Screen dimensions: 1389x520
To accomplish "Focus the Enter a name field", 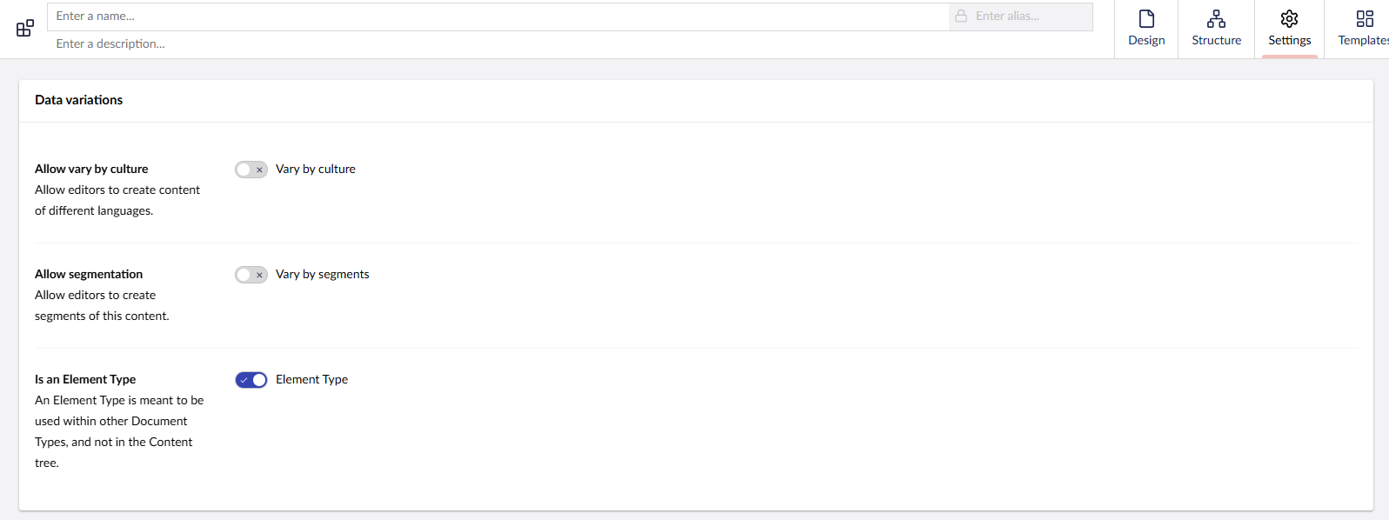I will 498,17.
